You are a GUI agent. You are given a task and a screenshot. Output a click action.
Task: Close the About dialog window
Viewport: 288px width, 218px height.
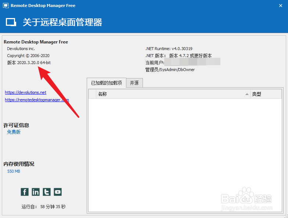point(281,6)
